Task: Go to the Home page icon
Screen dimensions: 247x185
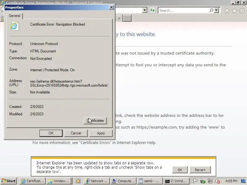Action: coord(227,11)
